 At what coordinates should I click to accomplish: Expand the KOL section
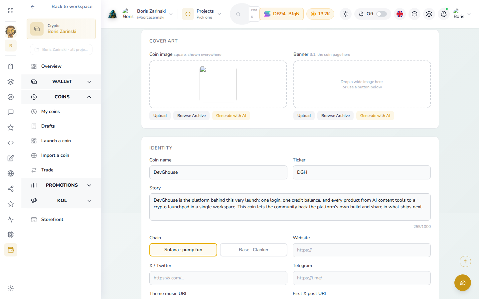(x=61, y=201)
